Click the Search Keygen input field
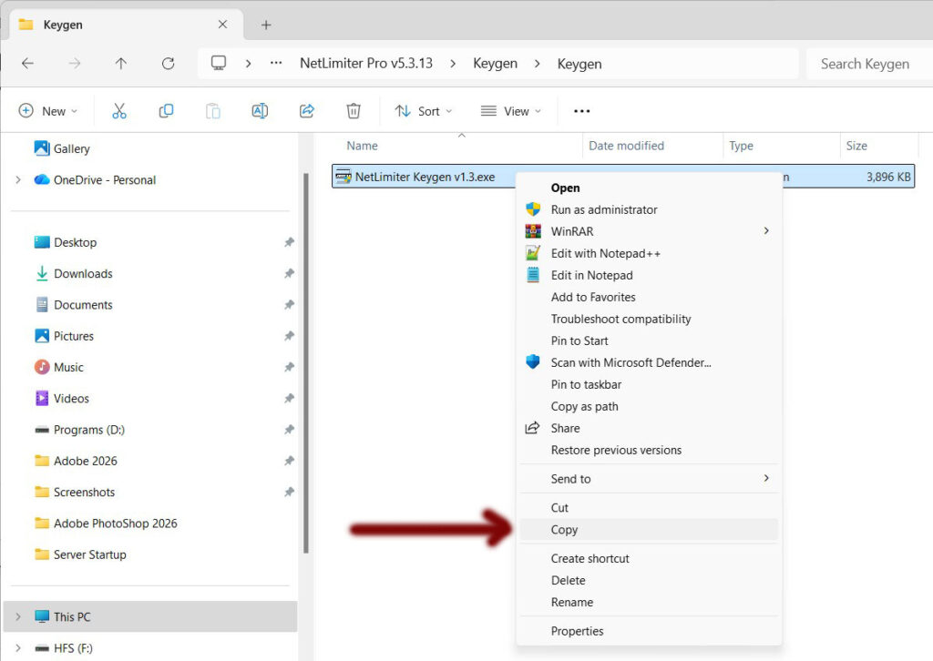Screen dimensions: 933x661 coord(864,64)
